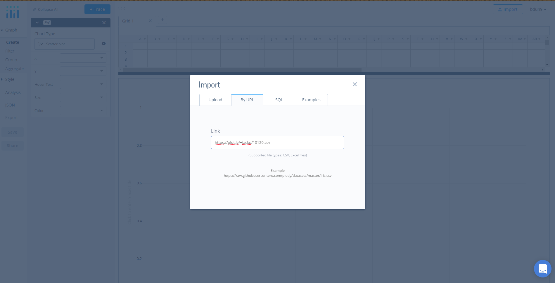Open the Y column dropdown

pyautogui.click(x=83, y=71)
